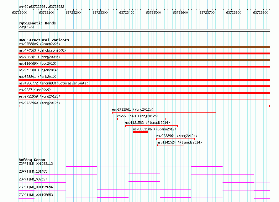This screenshot has height=202, width=279.
Task: Open nsv428381 (Perry2008b) variant label
Action: [39, 57]
